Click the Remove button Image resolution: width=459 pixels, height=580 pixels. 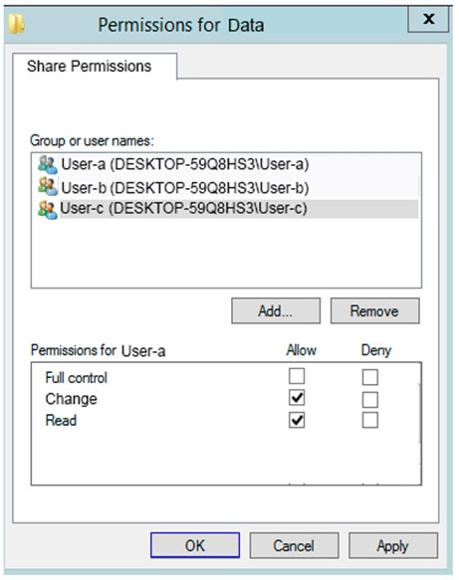375,310
